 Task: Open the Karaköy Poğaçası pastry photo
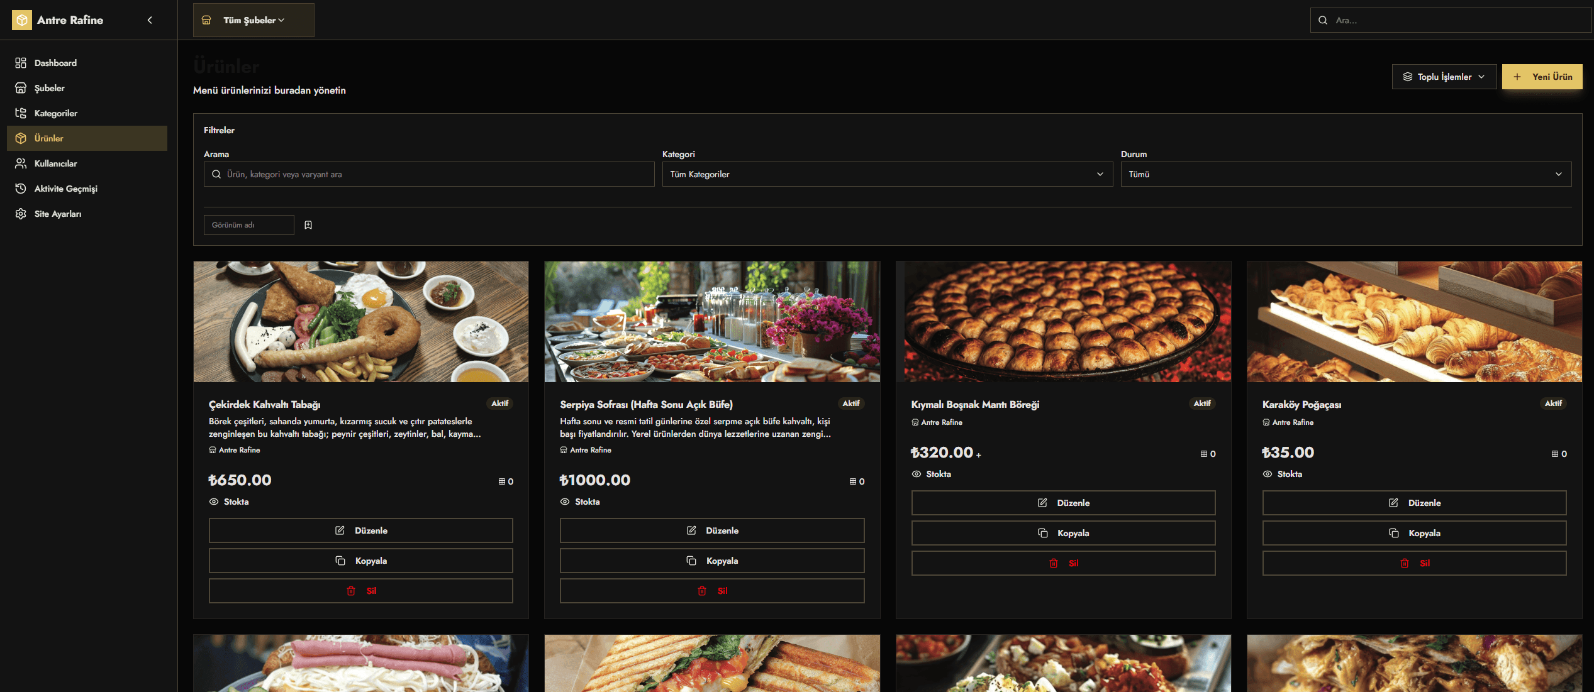coord(1415,322)
